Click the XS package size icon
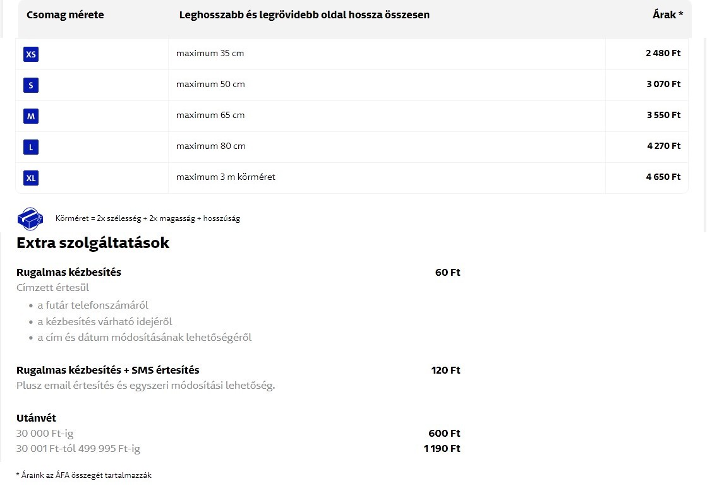Viewport: 707px width, 486px height. (31, 54)
